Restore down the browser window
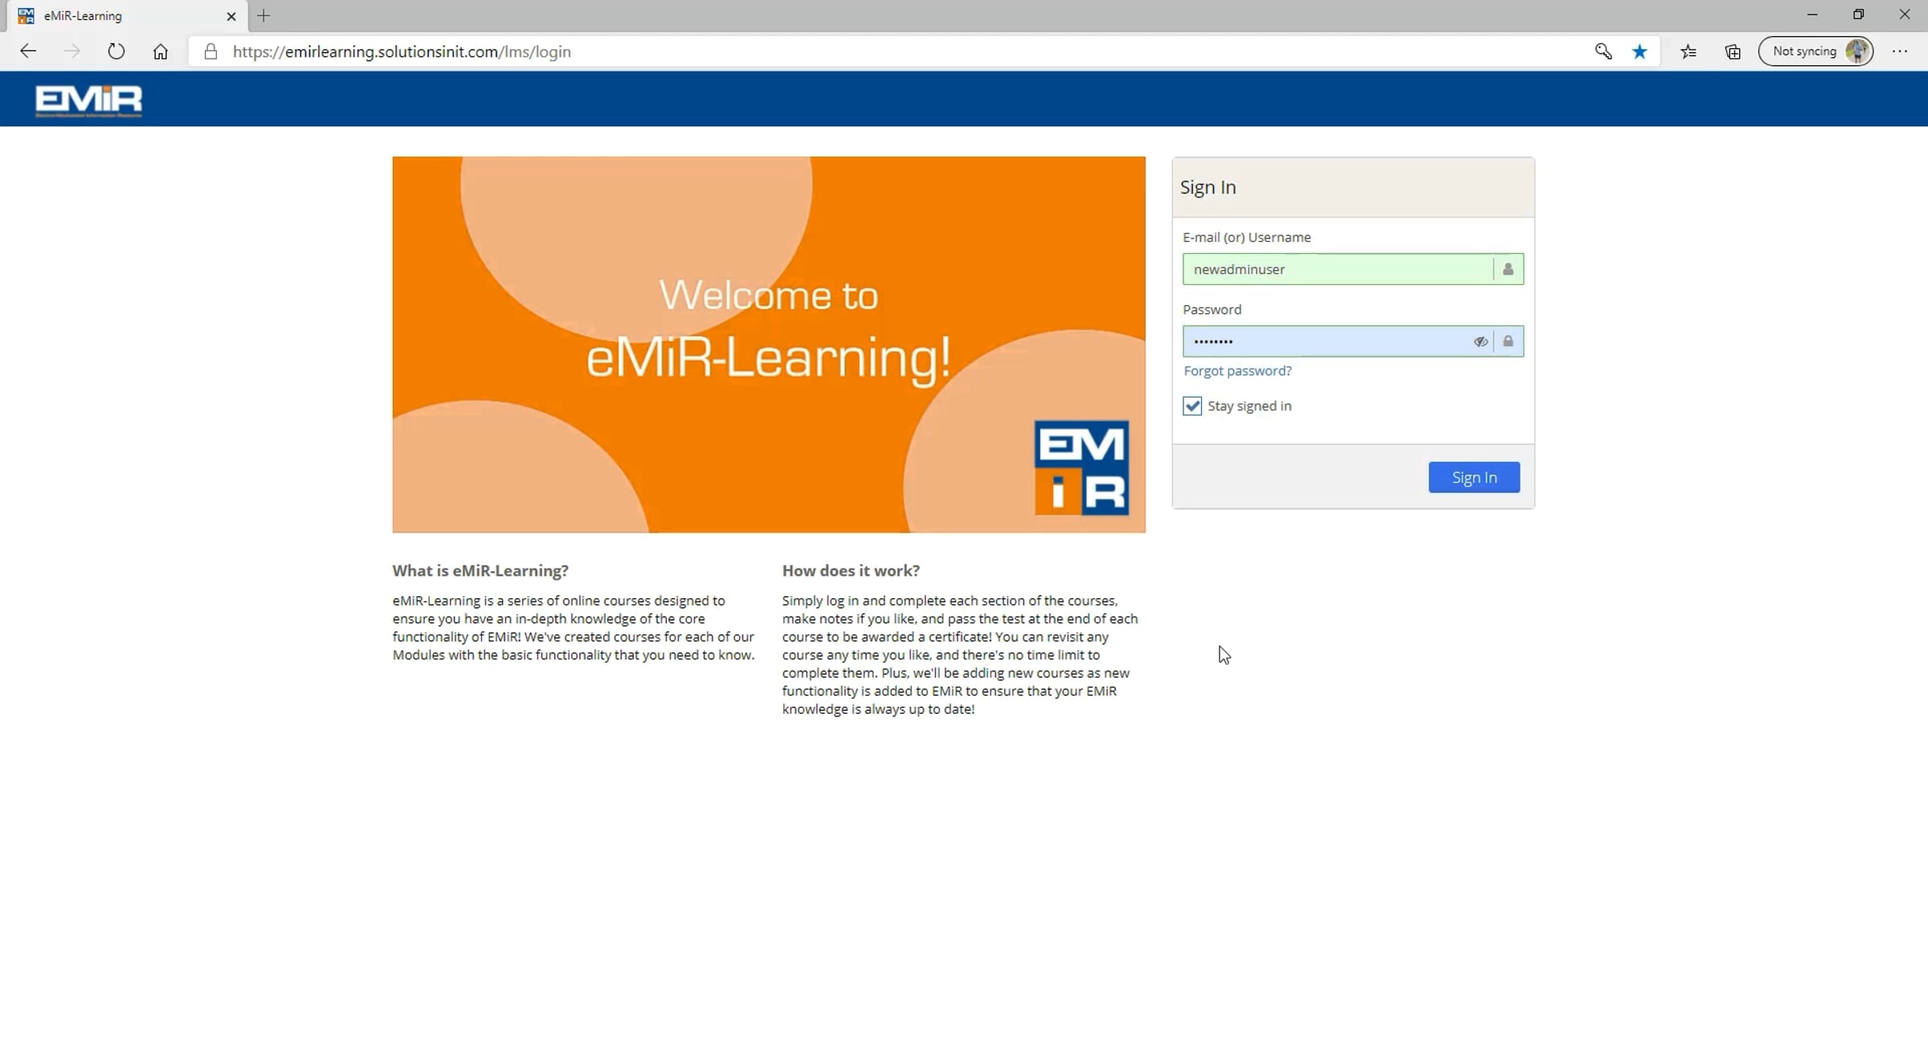The height and width of the screenshot is (1044, 1928). [1858, 14]
